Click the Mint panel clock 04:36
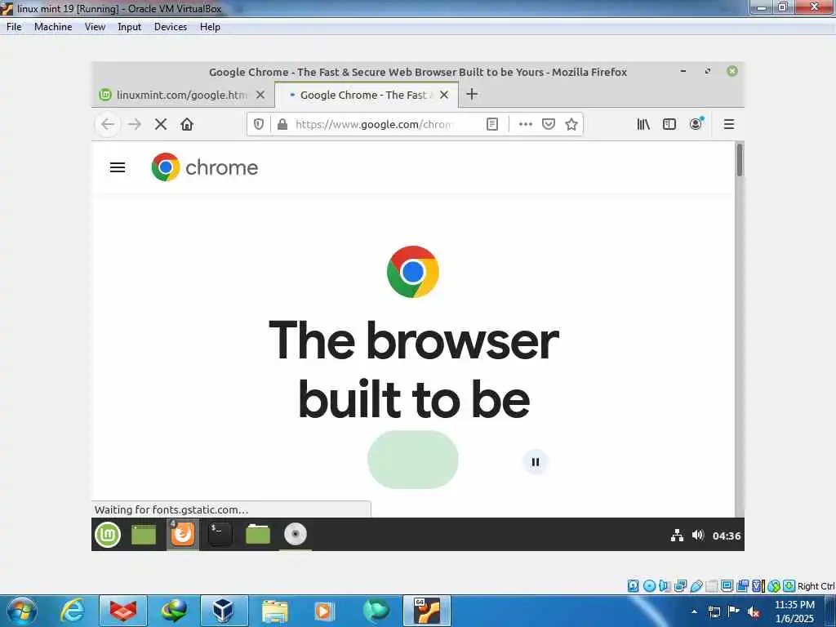Image resolution: width=836 pixels, height=627 pixels. [x=727, y=536]
